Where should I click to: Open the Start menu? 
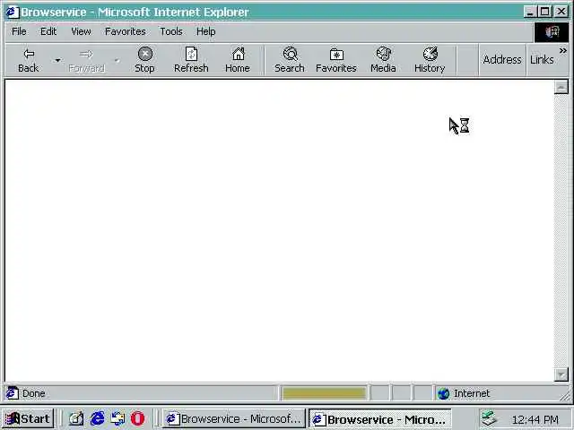[x=28, y=418]
